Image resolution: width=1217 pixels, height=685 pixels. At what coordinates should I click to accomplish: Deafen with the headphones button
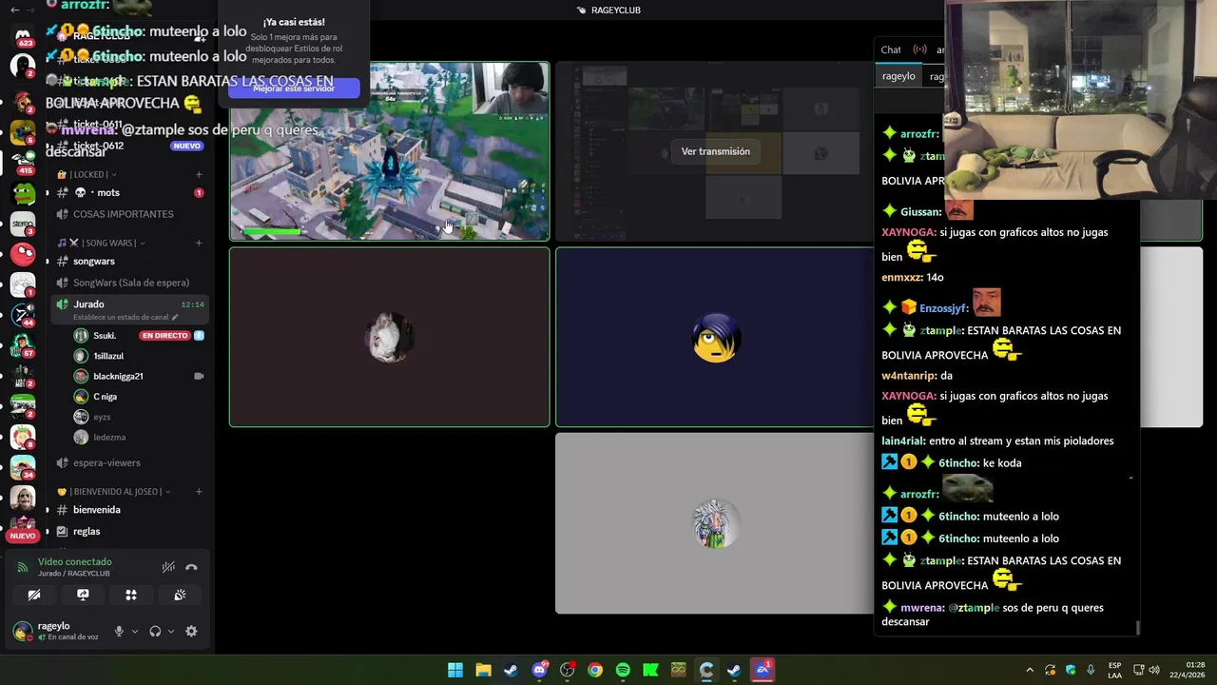[155, 631]
